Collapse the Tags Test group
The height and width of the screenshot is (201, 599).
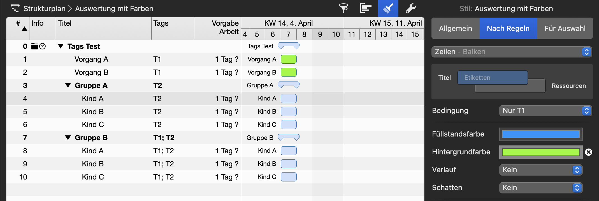pos(61,46)
